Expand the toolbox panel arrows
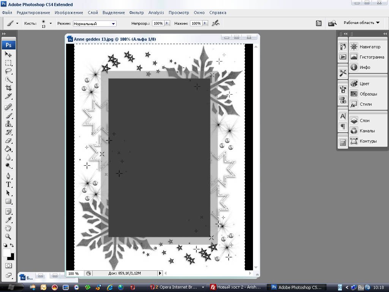 [x=4, y=33]
